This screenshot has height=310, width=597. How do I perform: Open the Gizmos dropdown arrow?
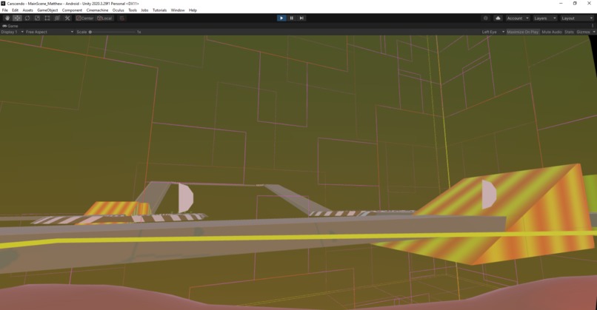point(594,32)
